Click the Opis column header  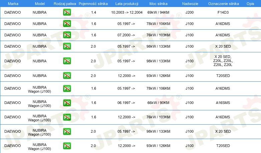coord(250,4)
